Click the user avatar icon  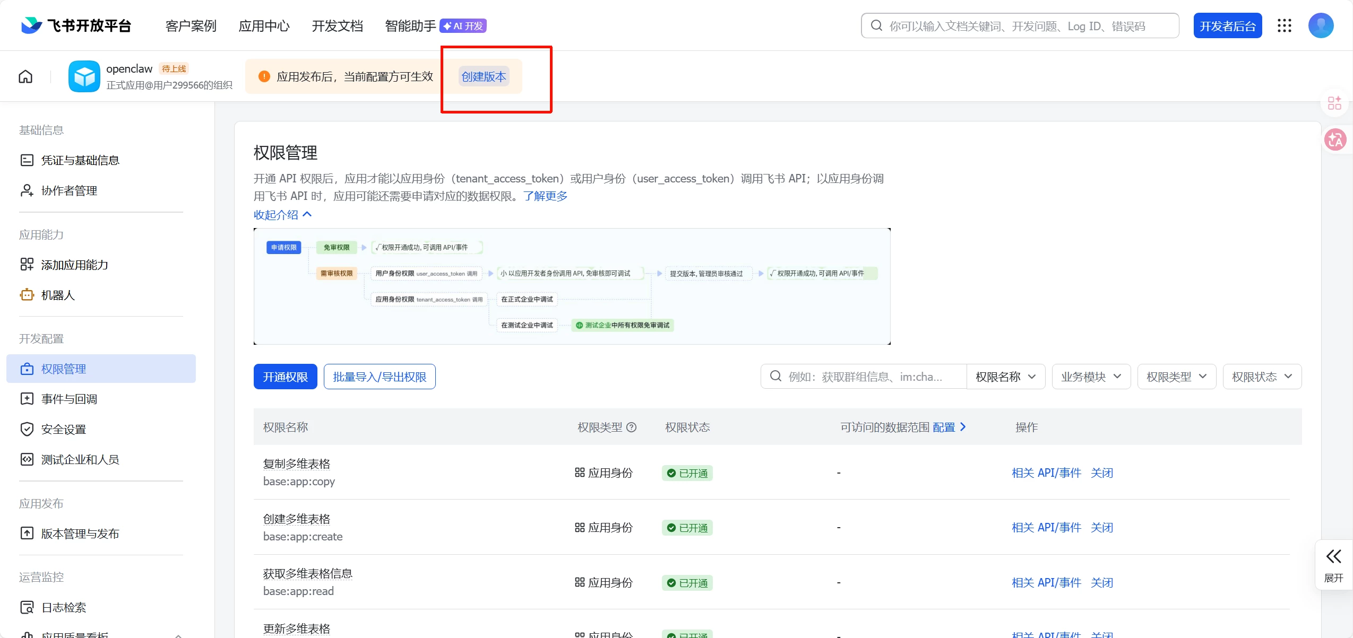pos(1321,25)
